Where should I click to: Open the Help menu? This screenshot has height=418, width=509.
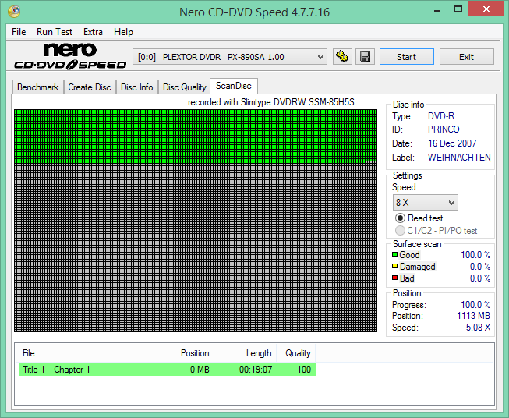123,32
